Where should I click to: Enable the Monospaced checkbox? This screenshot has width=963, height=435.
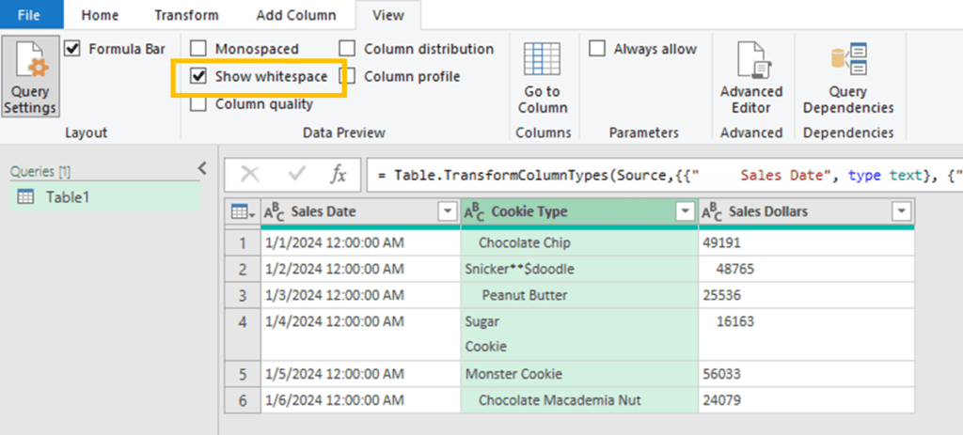coord(198,49)
